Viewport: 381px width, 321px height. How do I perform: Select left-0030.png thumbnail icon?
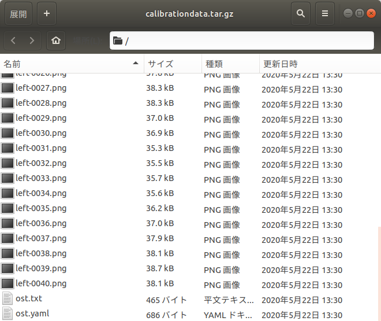point(8,133)
